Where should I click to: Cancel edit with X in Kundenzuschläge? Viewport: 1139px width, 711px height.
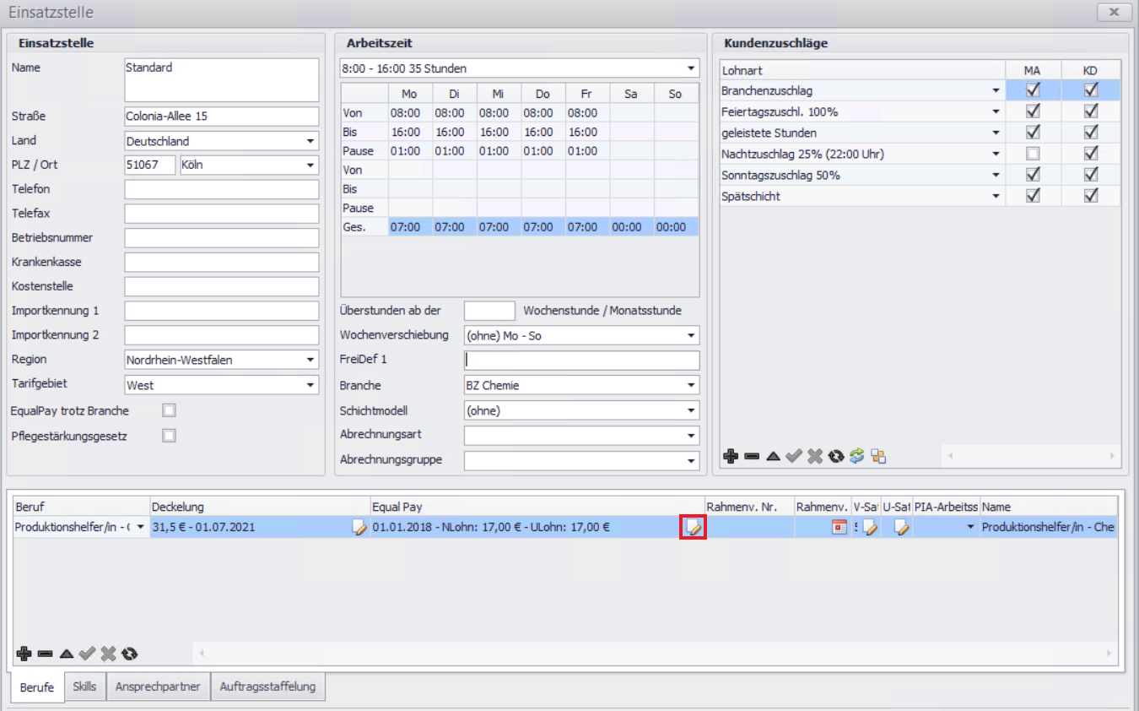point(814,456)
